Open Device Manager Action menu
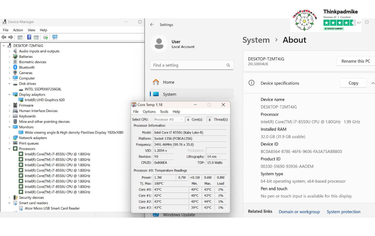The height and width of the screenshot is (236, 375). [18, 30]
